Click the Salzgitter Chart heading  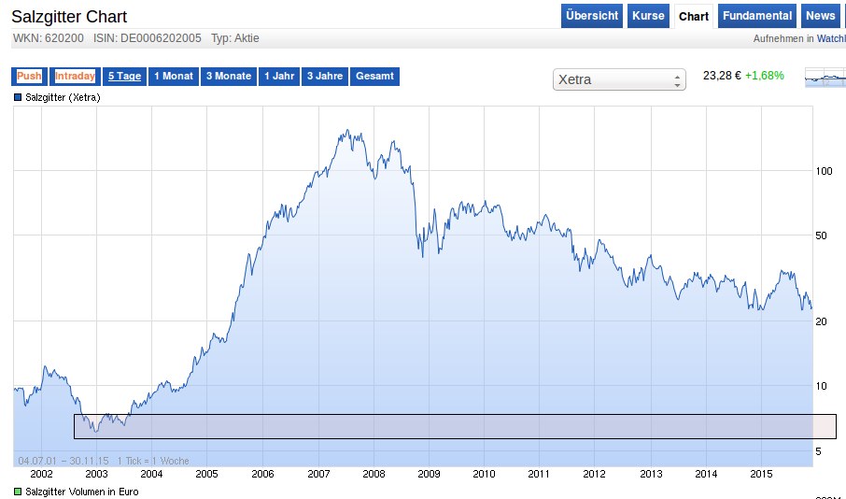pos(69,17)
